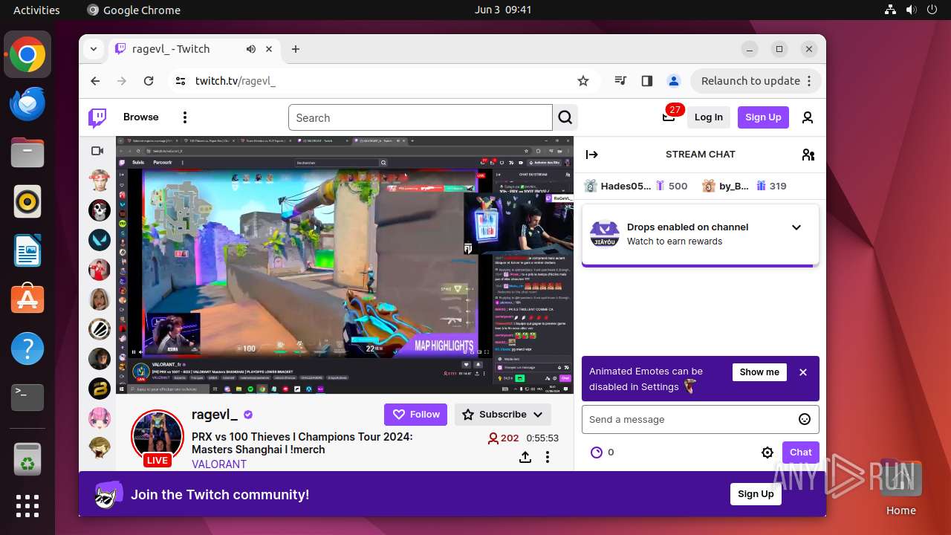Viewport: 951px width, 535px height.
Task: Open the Twitch home logo
Action: (x=97, y=117)
